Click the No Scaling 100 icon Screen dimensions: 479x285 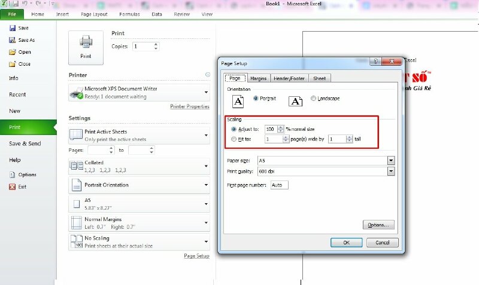[x=77, y=241]
